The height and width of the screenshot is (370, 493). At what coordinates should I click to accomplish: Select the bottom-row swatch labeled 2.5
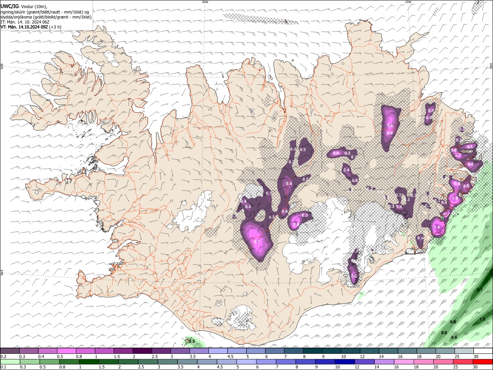coord(148,362)
